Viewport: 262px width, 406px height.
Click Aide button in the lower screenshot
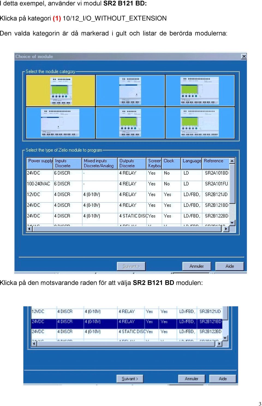(223, 379)
